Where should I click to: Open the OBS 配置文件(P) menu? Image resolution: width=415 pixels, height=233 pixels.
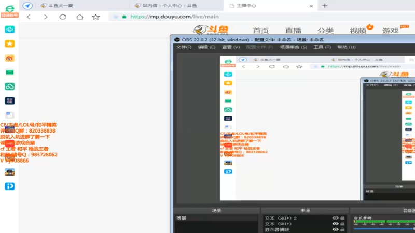coord(260,47)
